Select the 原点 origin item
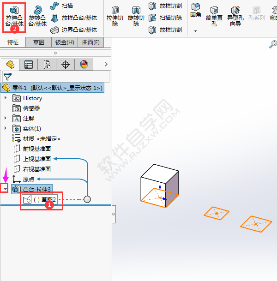Viewport: 277px width, 281px height. pos(23,179)
